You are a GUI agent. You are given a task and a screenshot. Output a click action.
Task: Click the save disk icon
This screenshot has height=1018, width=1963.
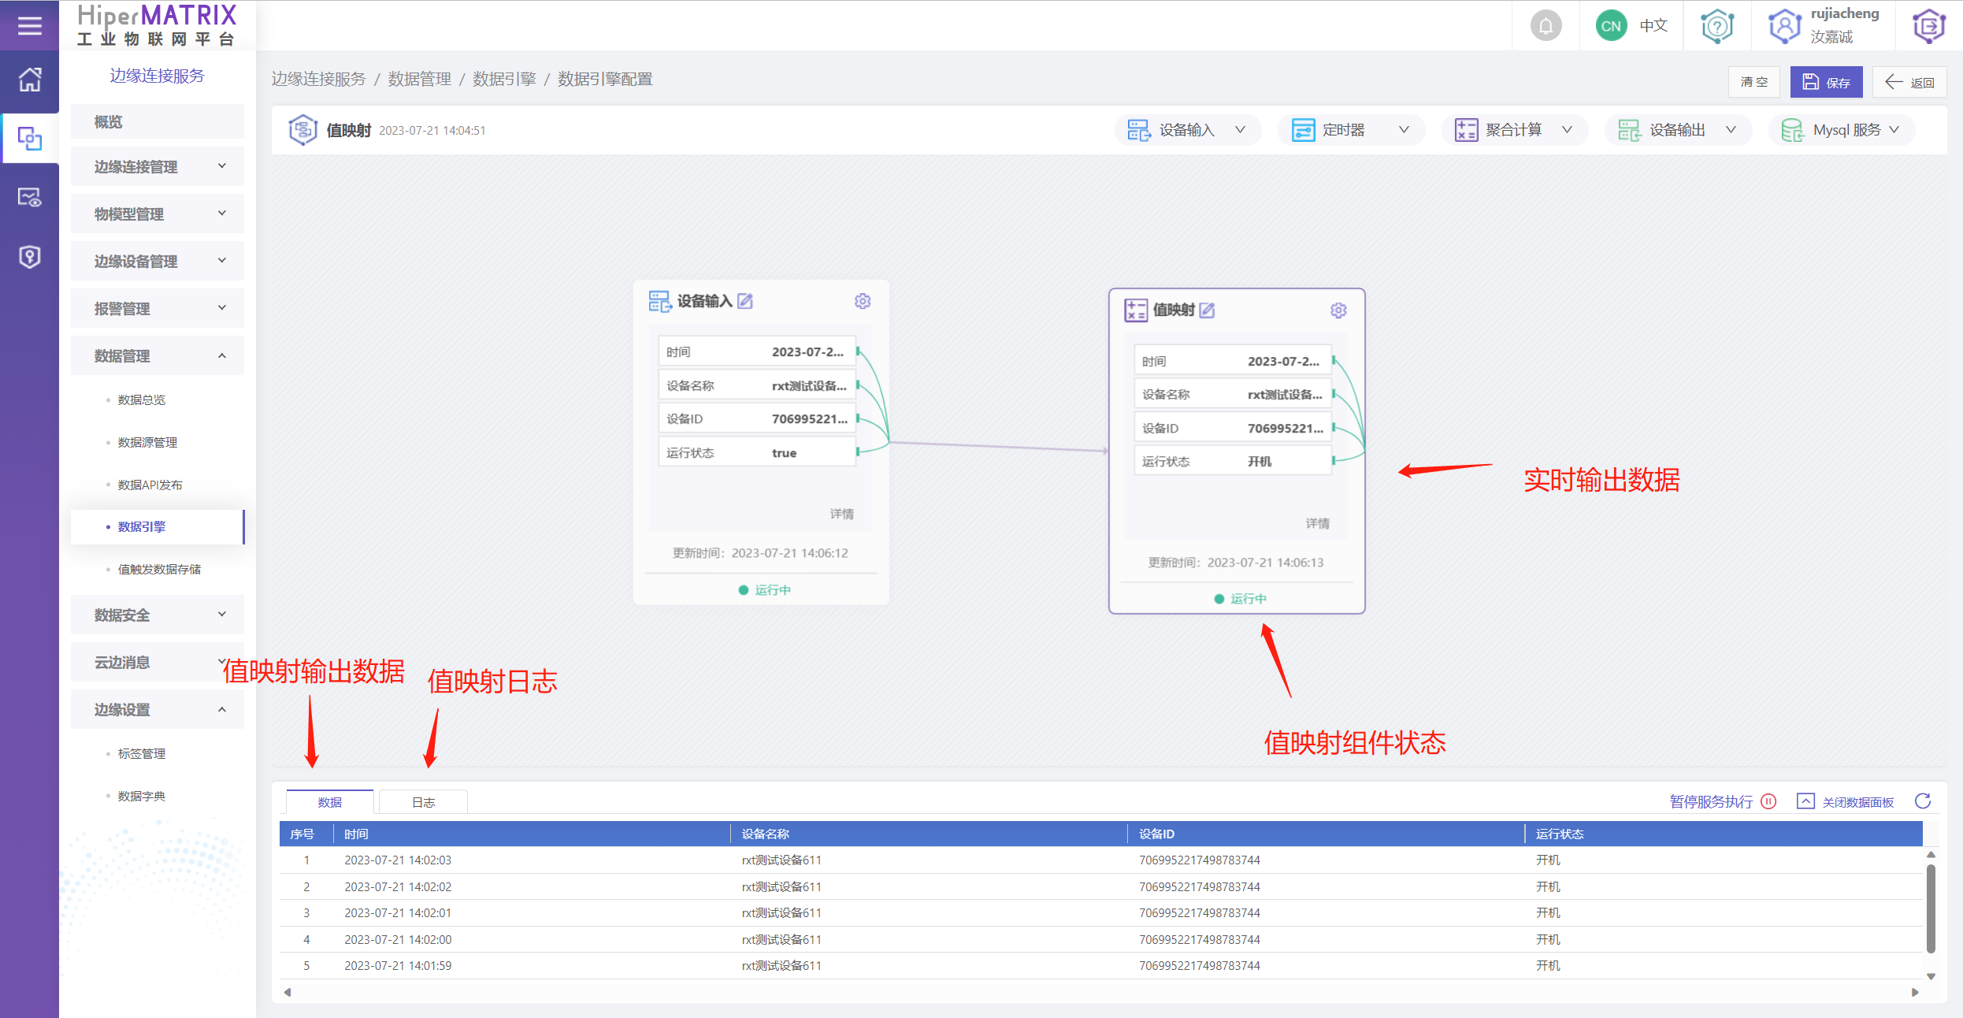[x=1811, y=82]
